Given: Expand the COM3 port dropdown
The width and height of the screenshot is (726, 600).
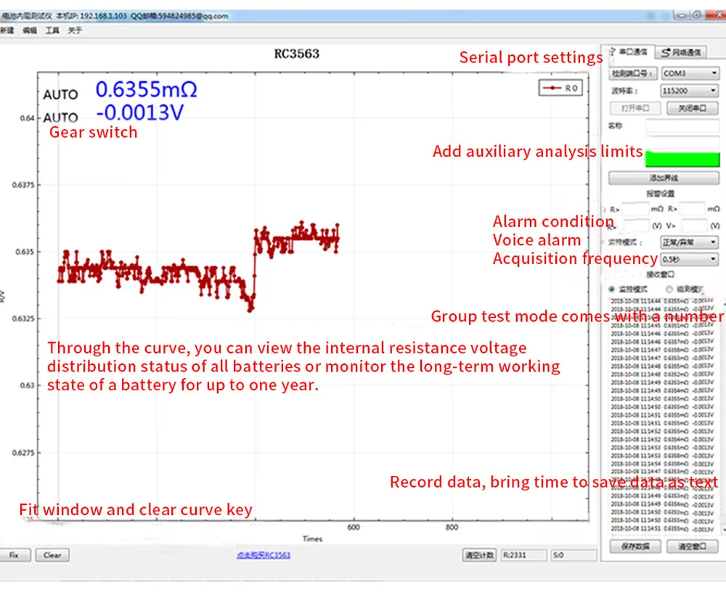Looking at the screenshot, I should point(690,73).
